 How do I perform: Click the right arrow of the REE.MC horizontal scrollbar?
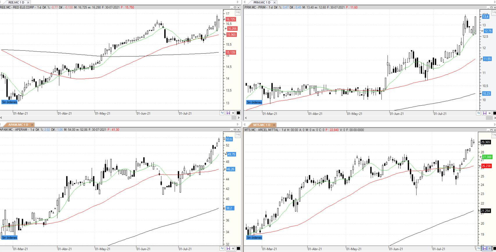tap(239, 118)
